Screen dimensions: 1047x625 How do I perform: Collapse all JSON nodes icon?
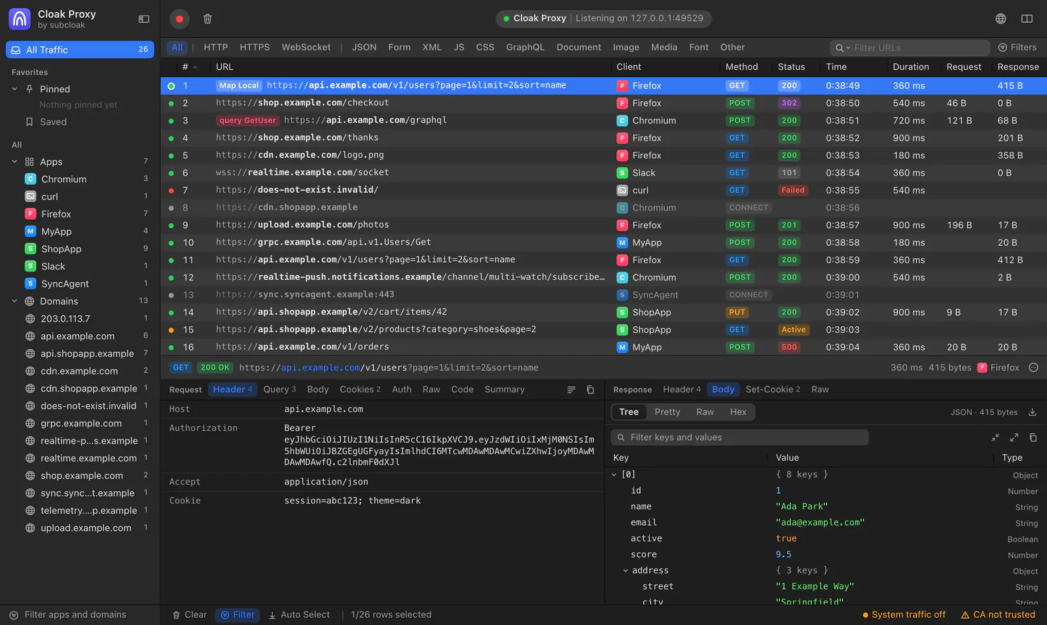pos(995,437)
